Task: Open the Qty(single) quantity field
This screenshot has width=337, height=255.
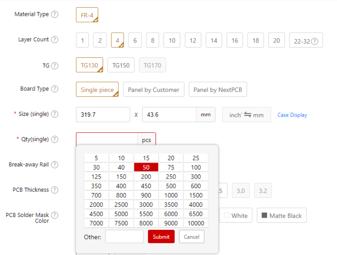Action: pyautogui.click(x=107, y=139)
